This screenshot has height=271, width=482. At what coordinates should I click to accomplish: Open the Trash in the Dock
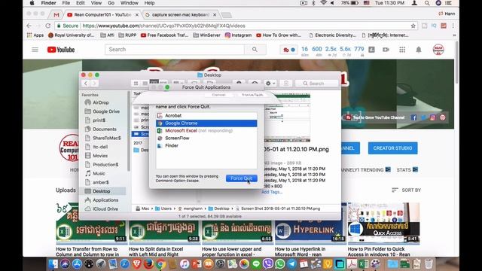click(429, 263)
